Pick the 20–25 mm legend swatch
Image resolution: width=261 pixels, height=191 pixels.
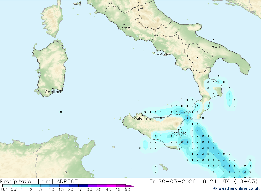pyautogui.click(x=74, y=186)
